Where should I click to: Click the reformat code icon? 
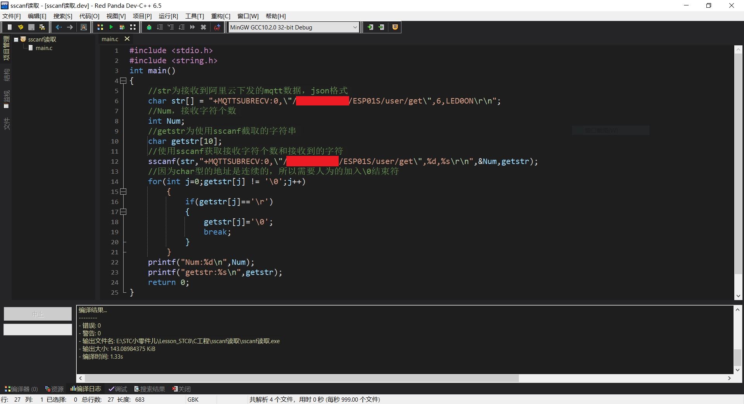84,27
